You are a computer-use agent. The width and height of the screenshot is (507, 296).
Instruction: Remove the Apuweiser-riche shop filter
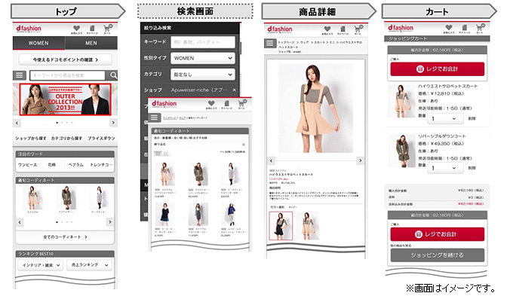pos(234,90)
